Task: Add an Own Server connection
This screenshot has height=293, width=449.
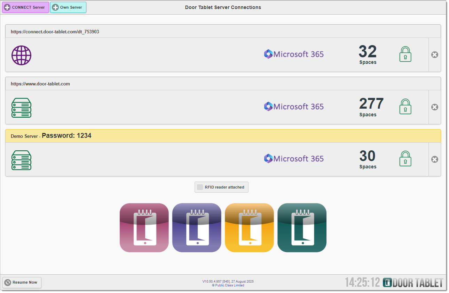Action: click(68, 7)
